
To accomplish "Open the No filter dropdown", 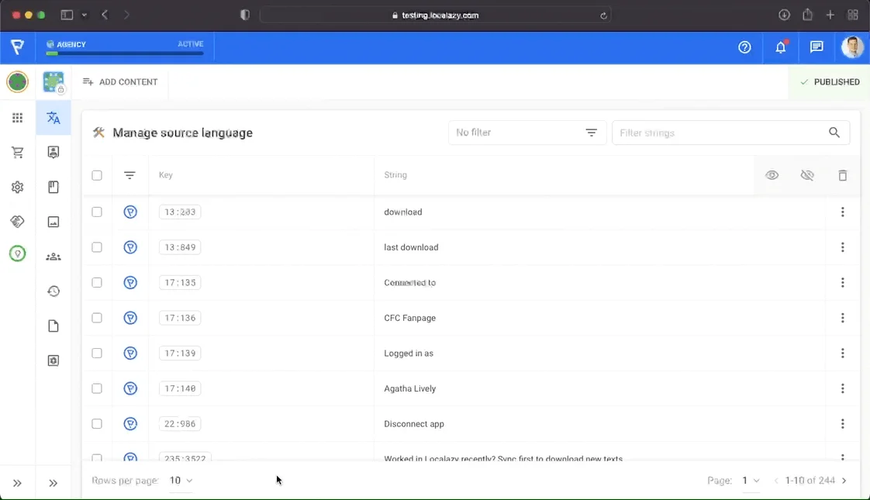I will click(x=527, y=133).
